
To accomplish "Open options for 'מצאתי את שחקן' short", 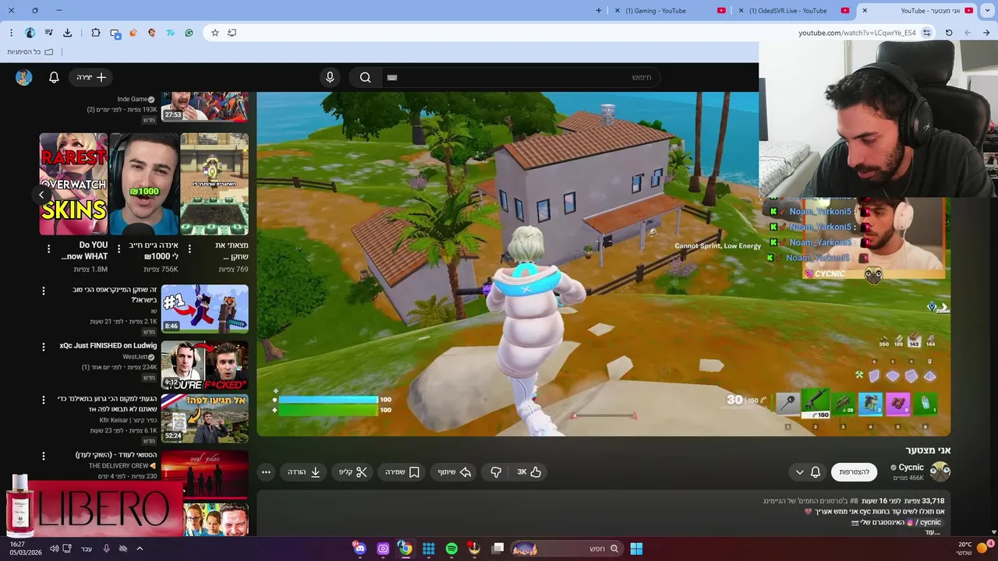I will click(189, 249).
